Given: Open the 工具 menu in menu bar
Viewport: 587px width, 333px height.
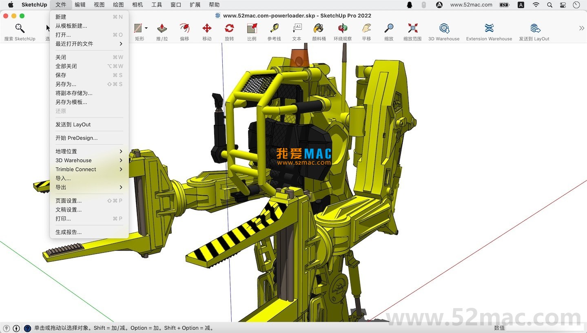Looking at the screenshot, I should (x=157, y=5).
